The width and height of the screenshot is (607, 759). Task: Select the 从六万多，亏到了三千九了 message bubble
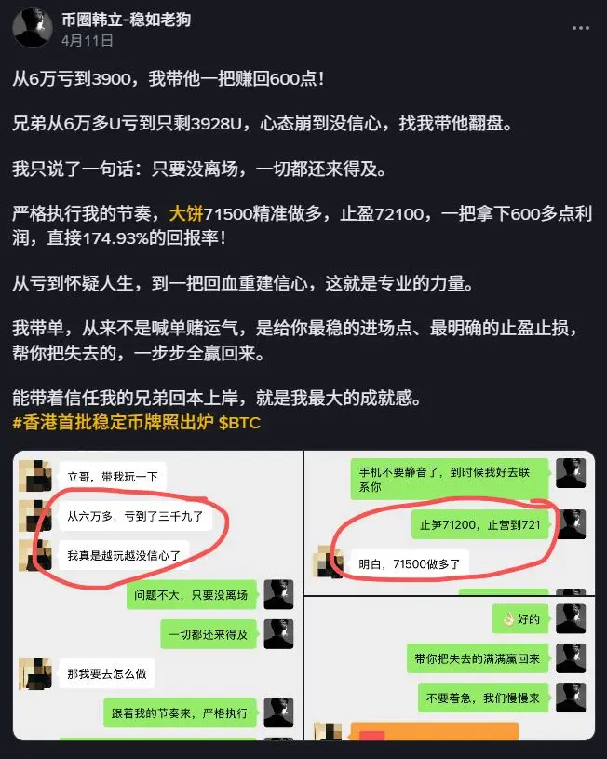[135, 516]
